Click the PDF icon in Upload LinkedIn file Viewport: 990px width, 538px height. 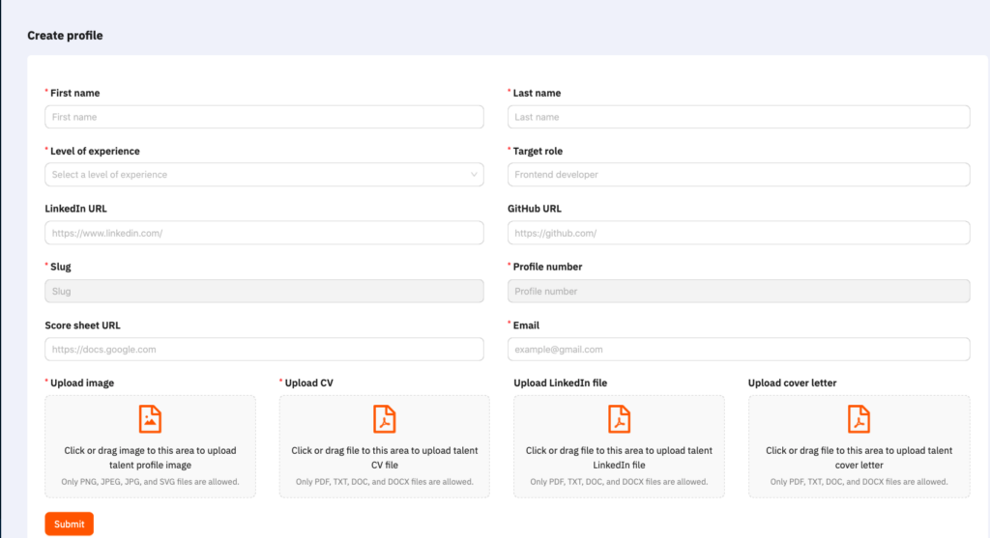point(620,419)
